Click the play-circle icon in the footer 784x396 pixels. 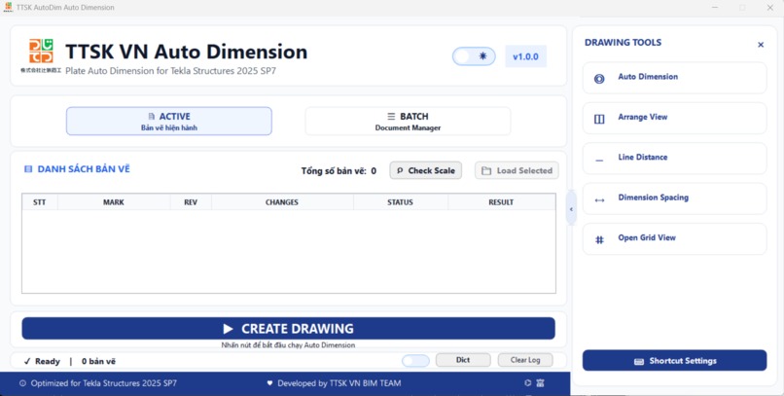click(527, 383)
